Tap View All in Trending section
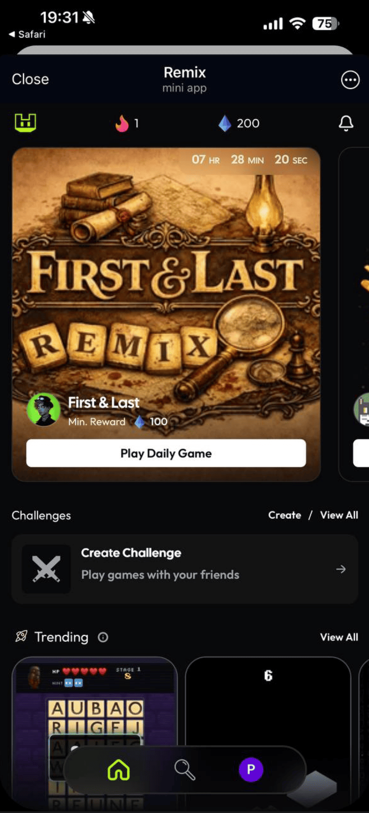 click(x=339, y=637)
